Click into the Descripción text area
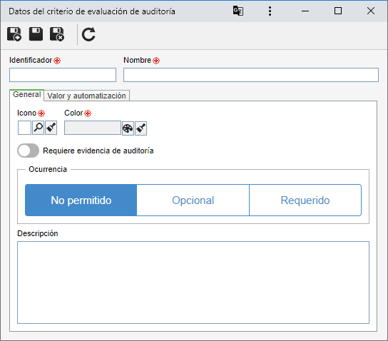Image resolution: width=388 pixels, height=341 pixels. [x=193, y=283]
